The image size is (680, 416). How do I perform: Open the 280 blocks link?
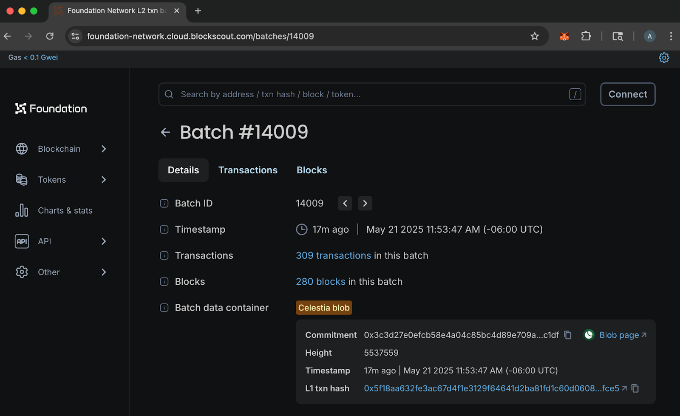point(321,282)
